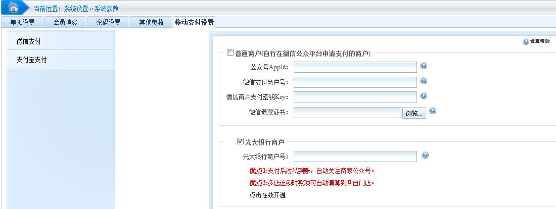
Task: Select the 移动支付设置 tab
Action: click(194, 22)
